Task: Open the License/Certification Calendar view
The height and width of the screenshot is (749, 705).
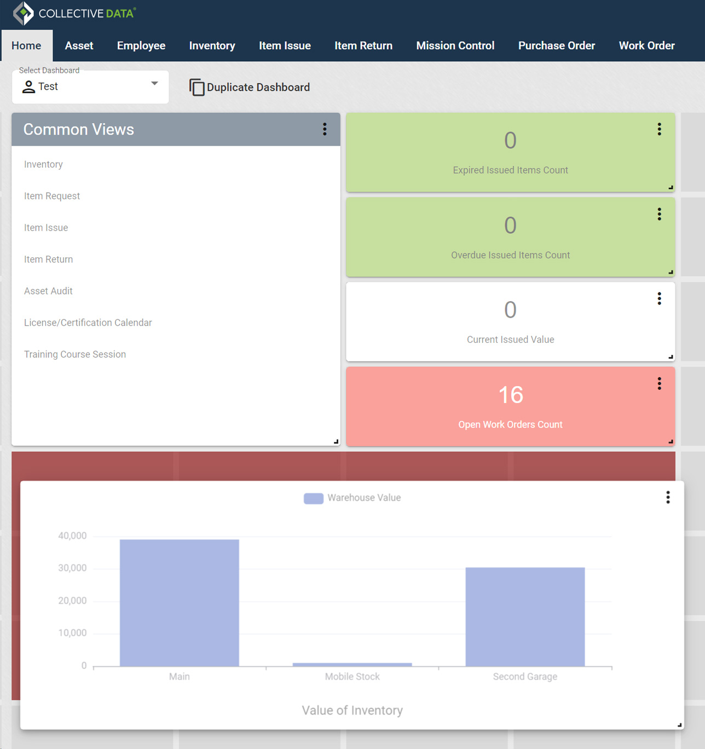Action: (x=88, y=322)
